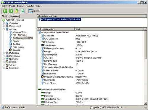The height and width of the screenshot is (110, 148).
Task: Select the GPU Takt row
Action: pos(91,58)
